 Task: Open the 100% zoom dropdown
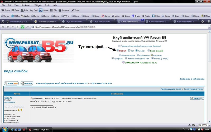coord(209,125)
